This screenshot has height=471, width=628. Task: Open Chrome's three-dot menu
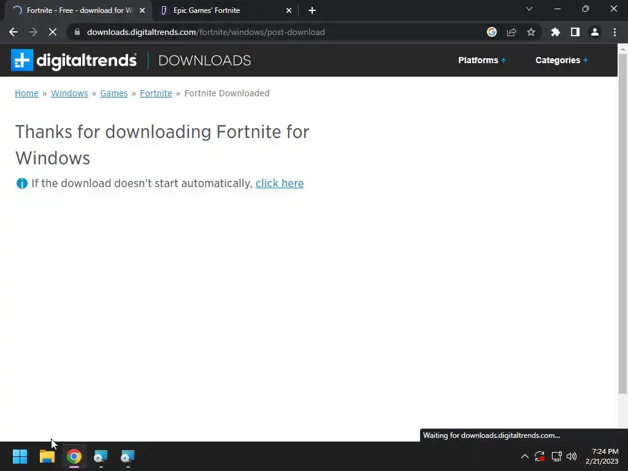pyautogui.click(x=615, y=32)
